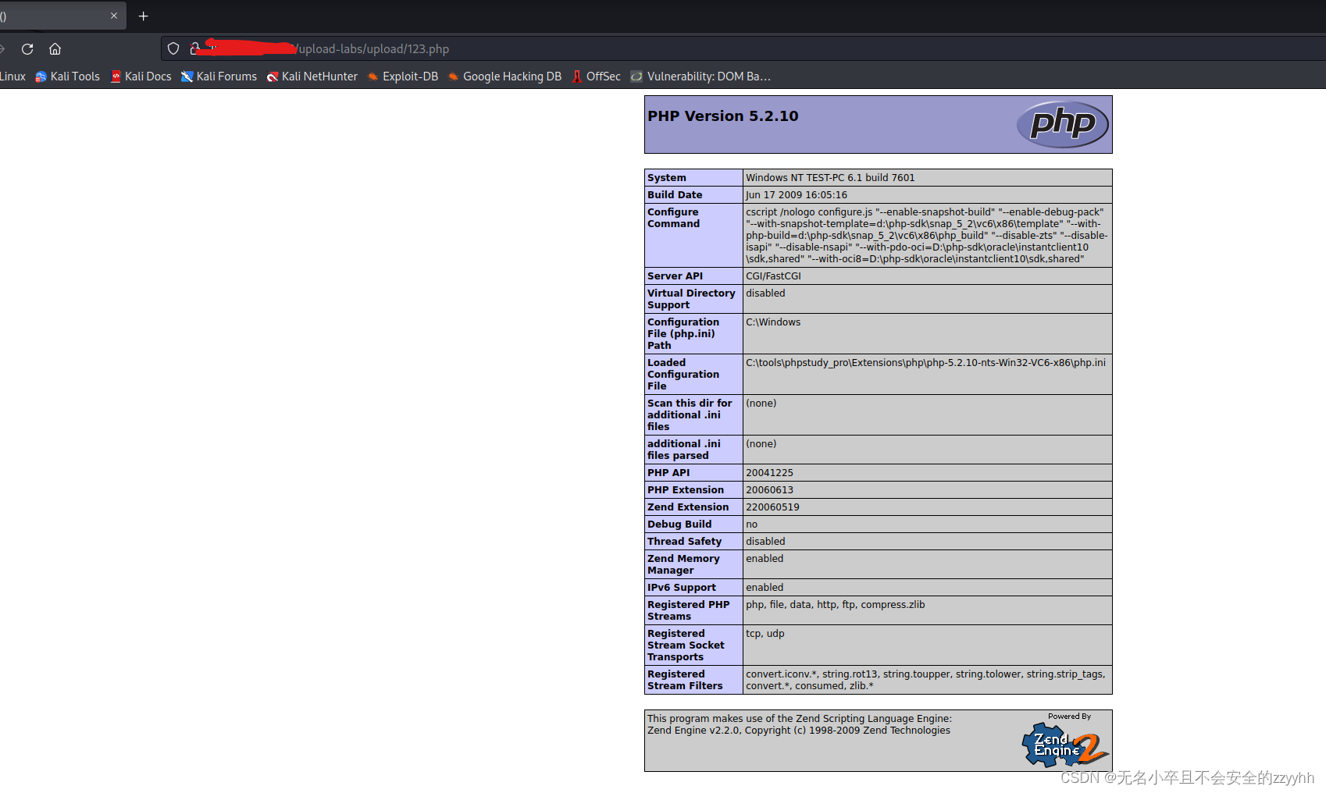
Task: Click the 'IPv6 Support' row label
Action: pos(681,587)
